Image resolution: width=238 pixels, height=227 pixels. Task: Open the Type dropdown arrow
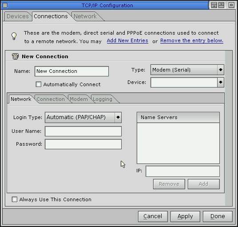pyautogui.click(x=221, y=70)
